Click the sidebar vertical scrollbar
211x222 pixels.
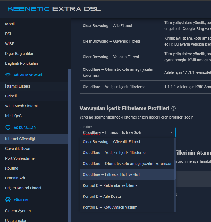(x=69, y=145)
